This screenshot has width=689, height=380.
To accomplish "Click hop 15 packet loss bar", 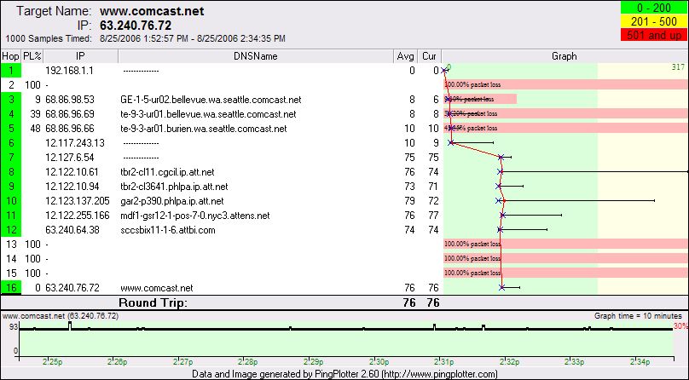I will coord(565,273).
